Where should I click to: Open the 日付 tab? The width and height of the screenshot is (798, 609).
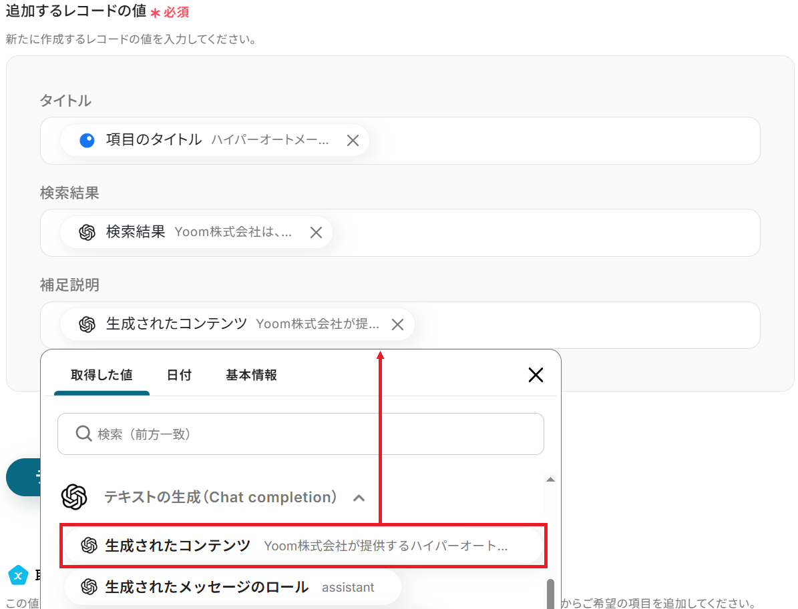click(179, 375)
